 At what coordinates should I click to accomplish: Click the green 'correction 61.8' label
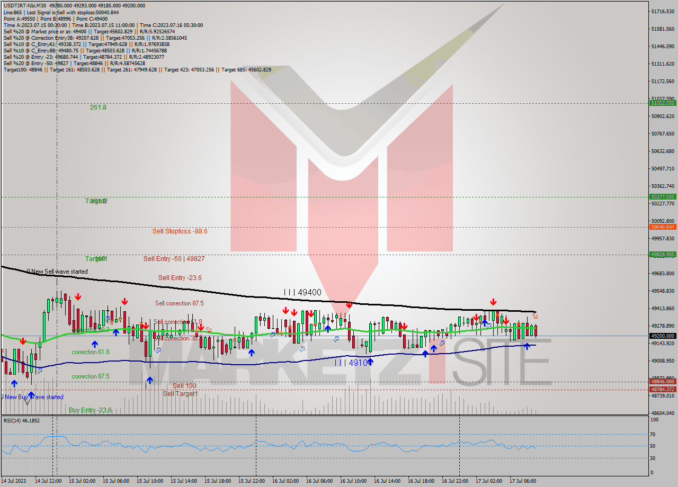coord(91,352)
